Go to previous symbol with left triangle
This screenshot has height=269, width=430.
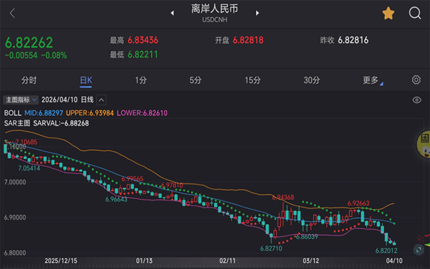[x=172, y=13]
